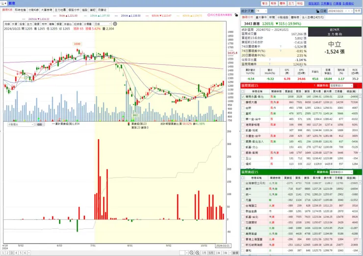Click the 5MA legend line indicator

55,16
